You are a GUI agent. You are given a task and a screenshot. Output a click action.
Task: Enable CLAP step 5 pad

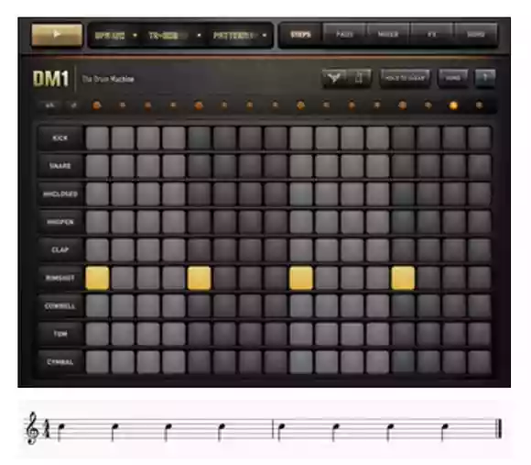[200, 250]
